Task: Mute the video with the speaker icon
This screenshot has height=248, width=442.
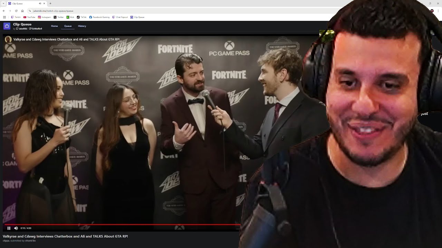Action: tap(16, 228)
